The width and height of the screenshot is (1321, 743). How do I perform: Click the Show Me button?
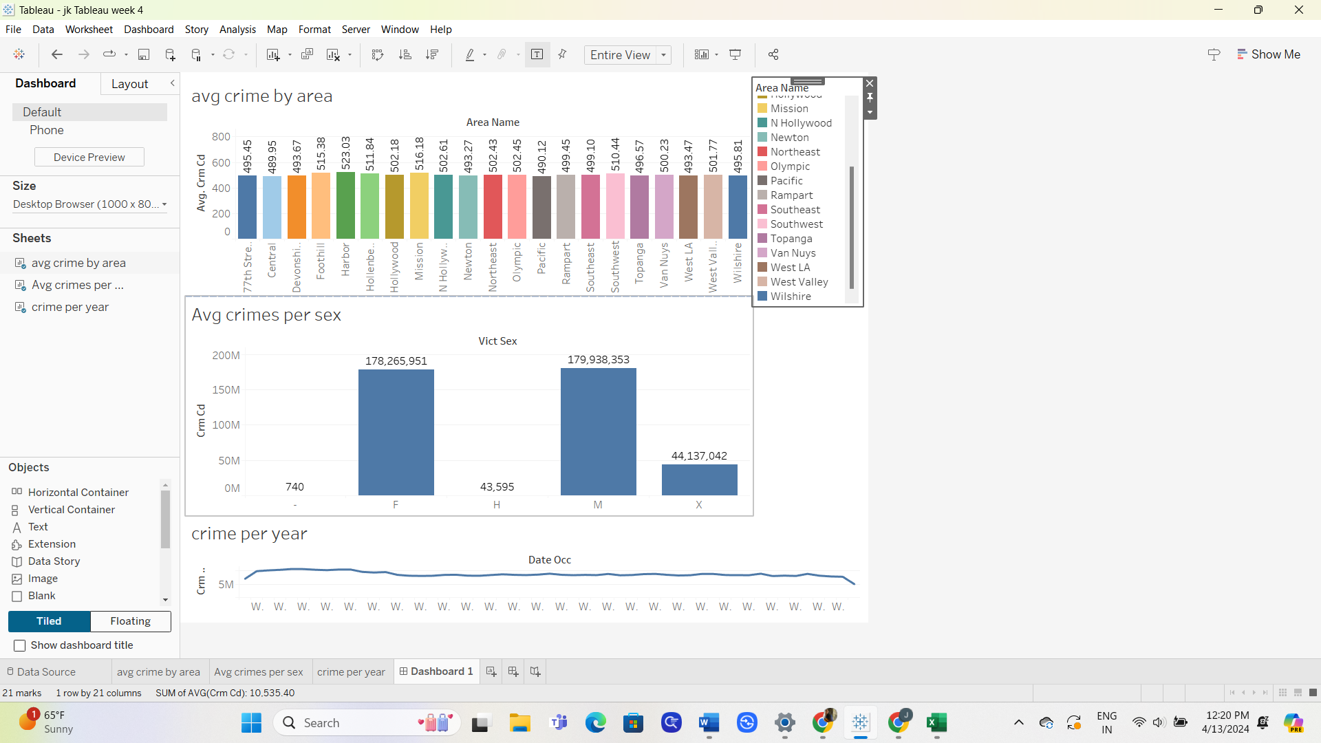[x=1268, y=54]
